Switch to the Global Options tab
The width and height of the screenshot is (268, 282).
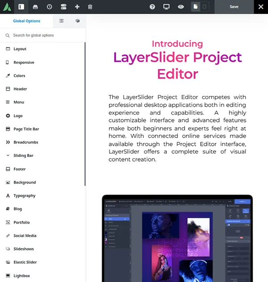(x=26, y=21)
